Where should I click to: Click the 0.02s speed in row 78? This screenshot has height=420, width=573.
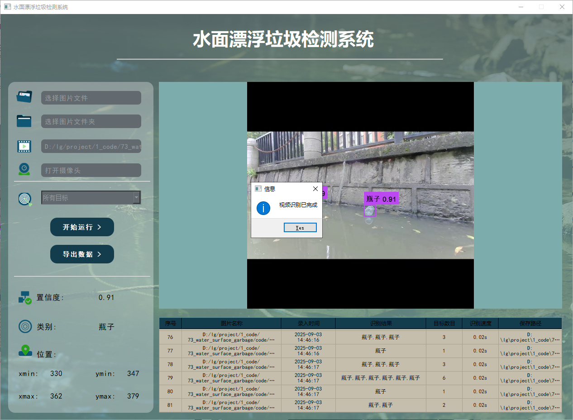[x=480, y=364]
